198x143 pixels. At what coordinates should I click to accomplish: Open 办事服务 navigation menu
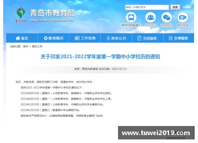coord(179,38)
